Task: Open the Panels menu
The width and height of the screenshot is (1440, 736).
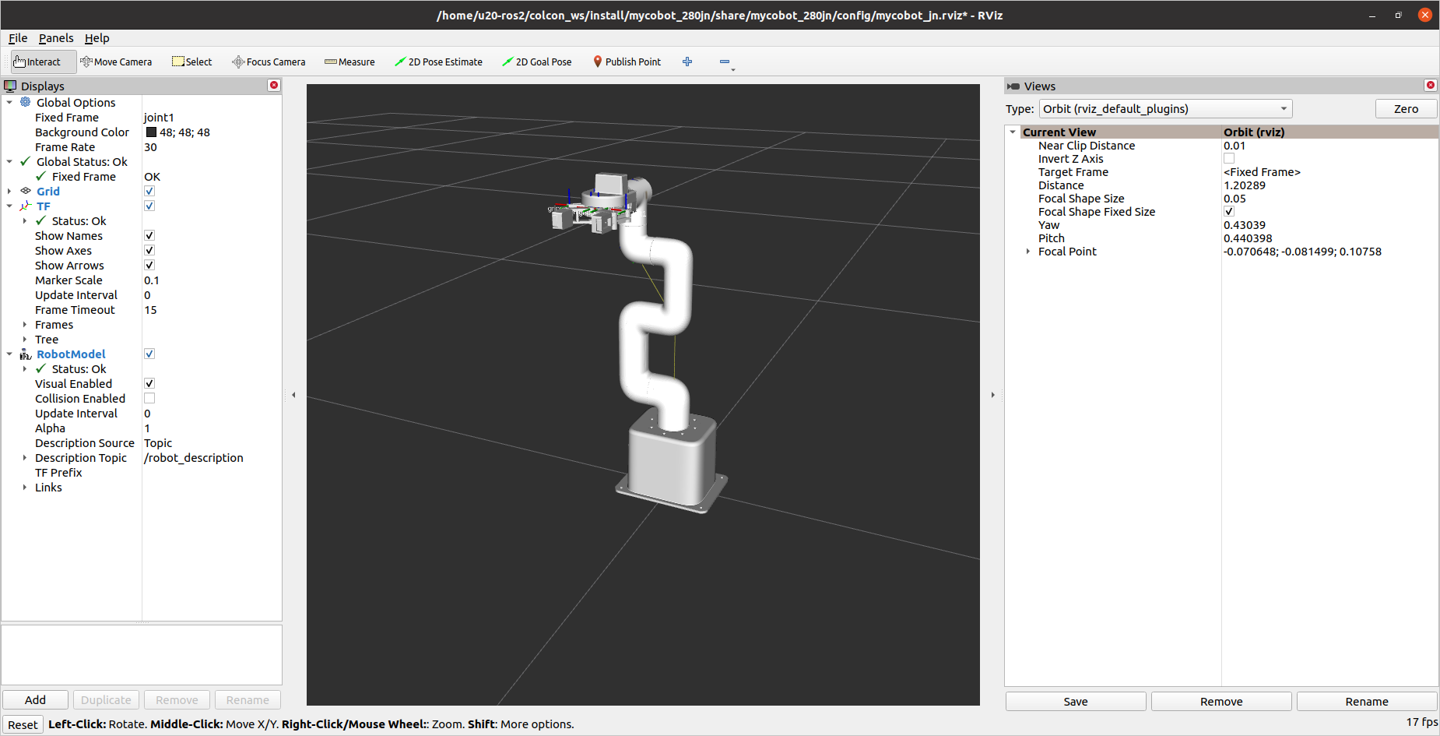Action: coord(55,37)
